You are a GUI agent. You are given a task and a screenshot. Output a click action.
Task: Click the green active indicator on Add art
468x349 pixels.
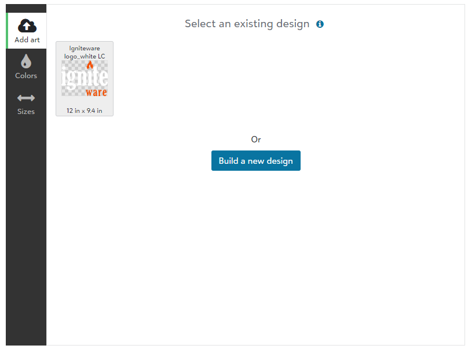(x=7, y=31)
